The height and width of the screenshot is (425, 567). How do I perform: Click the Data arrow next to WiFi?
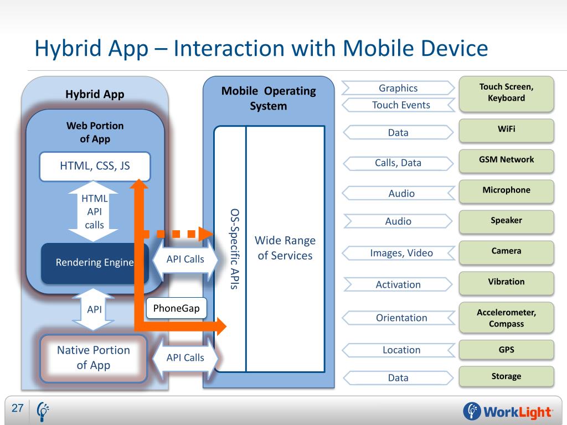(398, 133)
